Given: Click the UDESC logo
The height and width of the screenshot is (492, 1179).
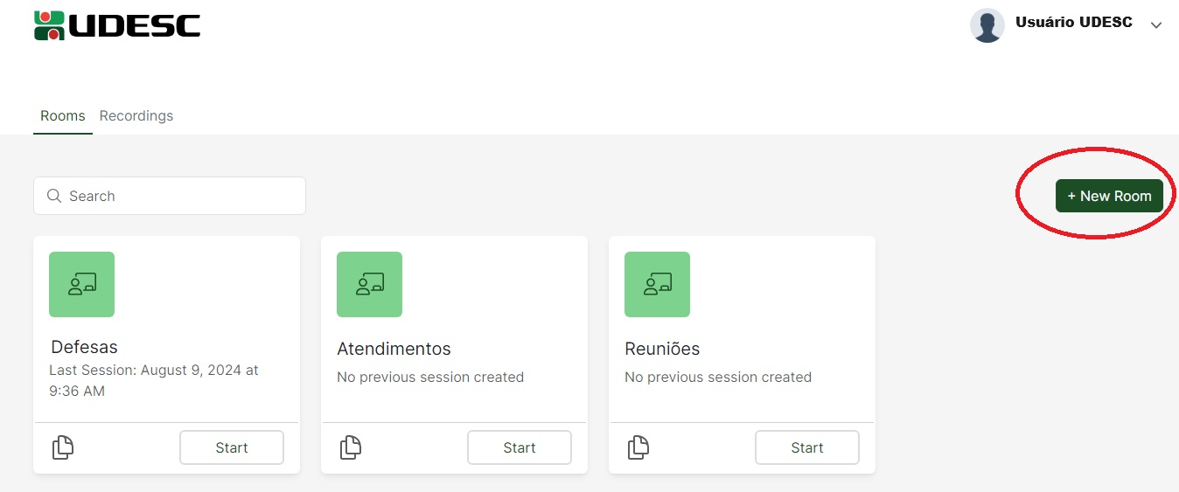Looking at the screenshot, I should [117, 25].
